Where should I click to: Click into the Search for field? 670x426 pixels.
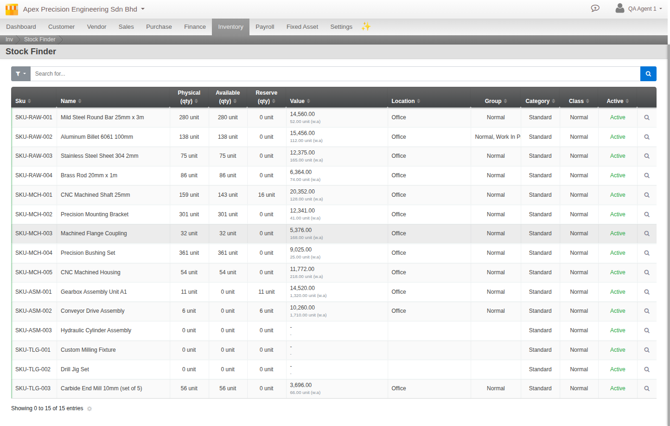click(x=335, y=74)
